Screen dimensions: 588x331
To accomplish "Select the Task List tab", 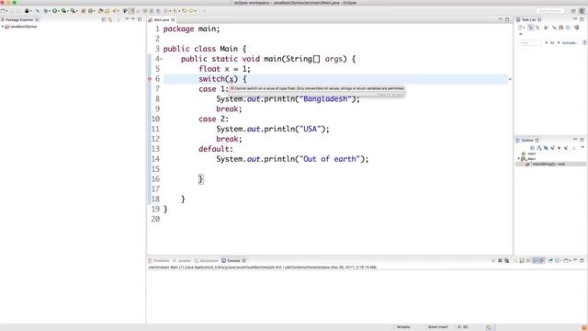I will coord(529,19).
